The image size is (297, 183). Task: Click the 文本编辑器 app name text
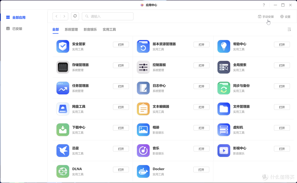coord(161,106)
